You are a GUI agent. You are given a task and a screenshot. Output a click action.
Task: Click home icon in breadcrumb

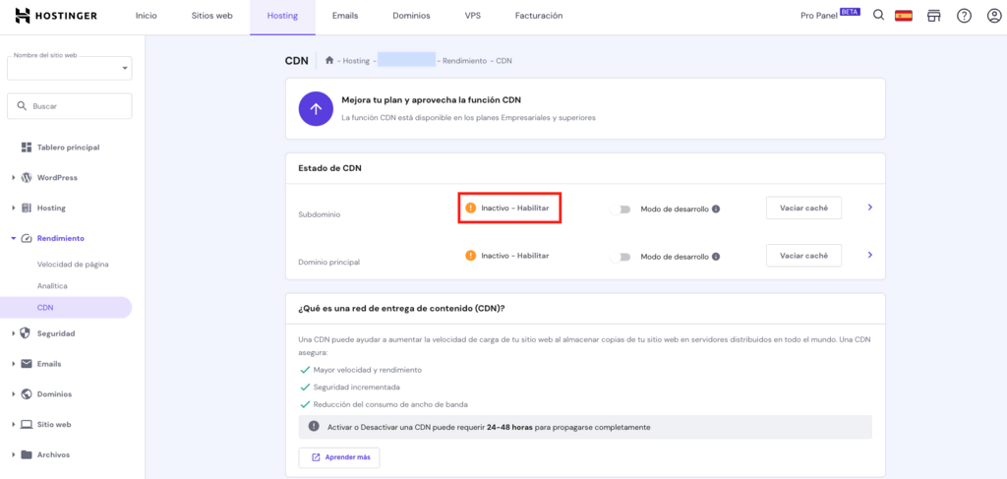(329, 61)
